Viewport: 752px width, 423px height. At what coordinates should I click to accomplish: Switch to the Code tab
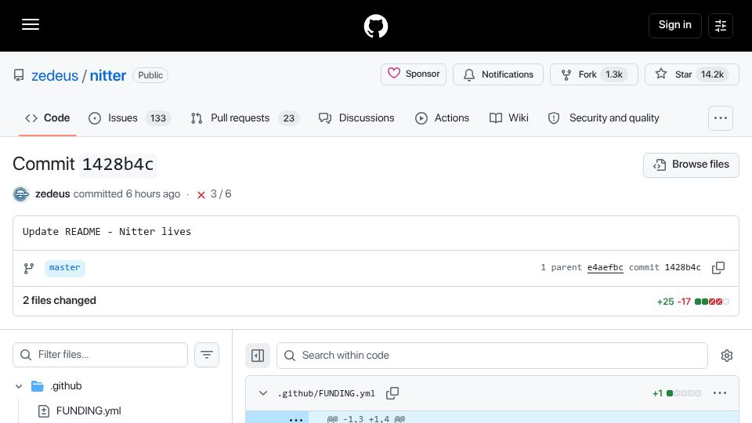[48, 118]
